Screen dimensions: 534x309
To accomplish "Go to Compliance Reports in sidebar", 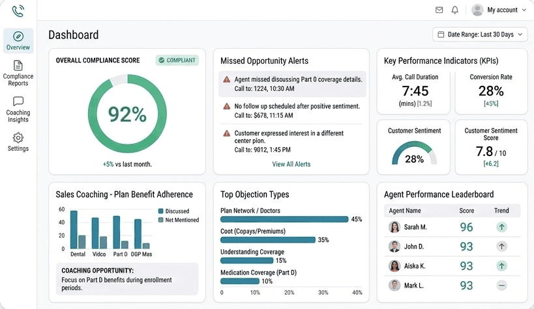I will 18,73.
